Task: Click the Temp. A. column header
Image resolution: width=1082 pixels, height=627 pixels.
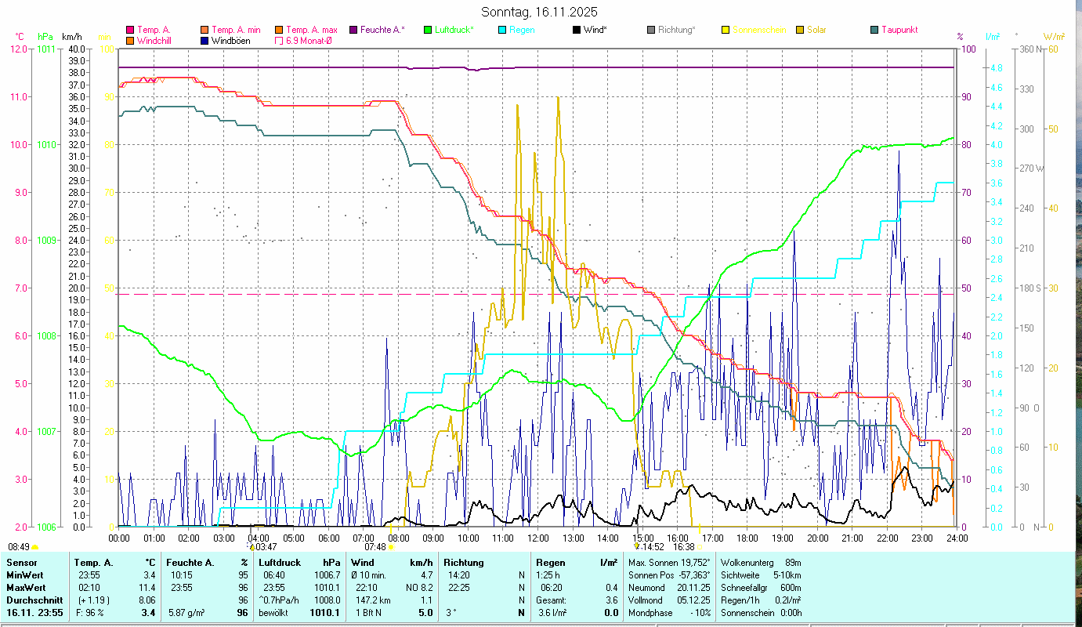Action: [x=93, y=562]
